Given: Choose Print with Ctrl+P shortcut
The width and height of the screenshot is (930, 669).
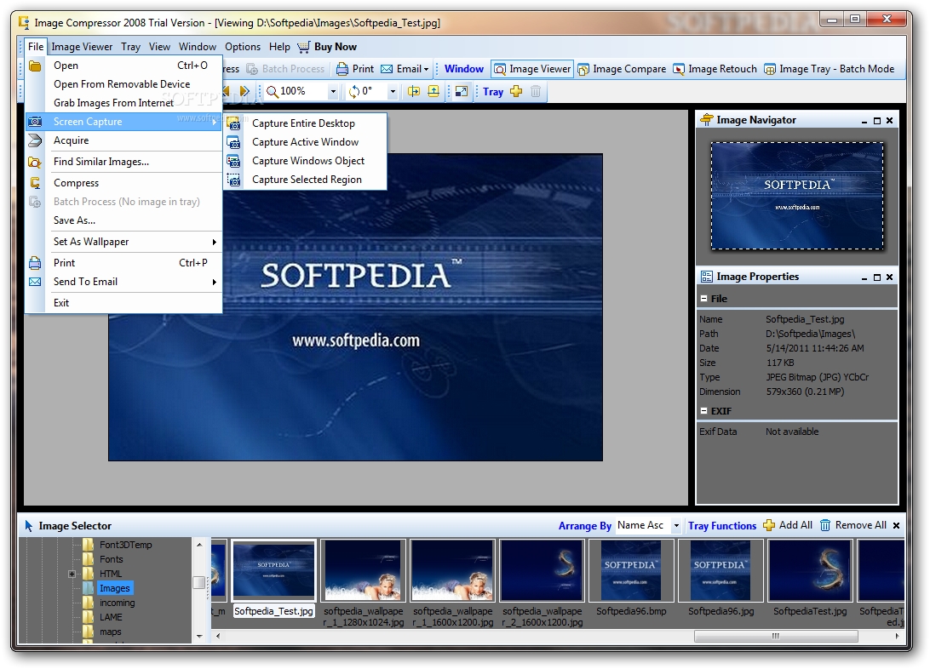Looking at the screenshot, I should pos(124,262).
